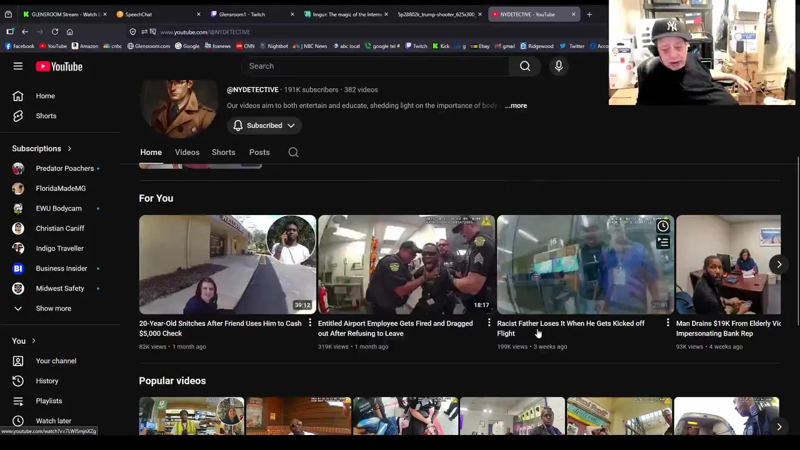Open Christian Caniff subscription
The width and height of the screenshot is (800, 450).
(60, 228)
